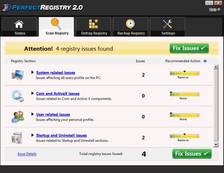Click the computer monitor System issues icon

click(x=18, y=75)
